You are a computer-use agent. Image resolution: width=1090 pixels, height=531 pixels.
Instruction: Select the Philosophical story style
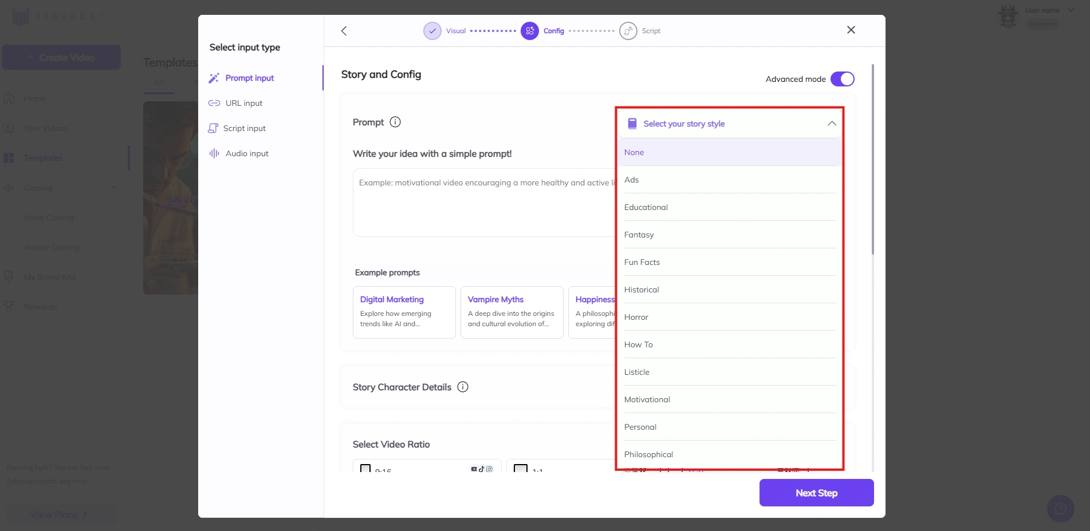tap(730, 454)
